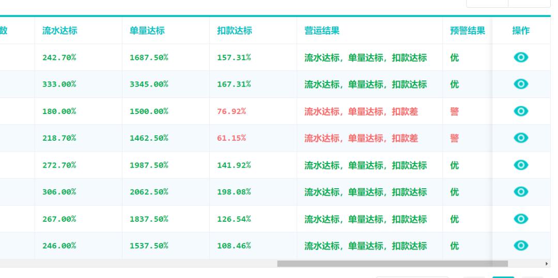
Task: Click the 警 warning result beside 61.15%
Action: (455, 138)
